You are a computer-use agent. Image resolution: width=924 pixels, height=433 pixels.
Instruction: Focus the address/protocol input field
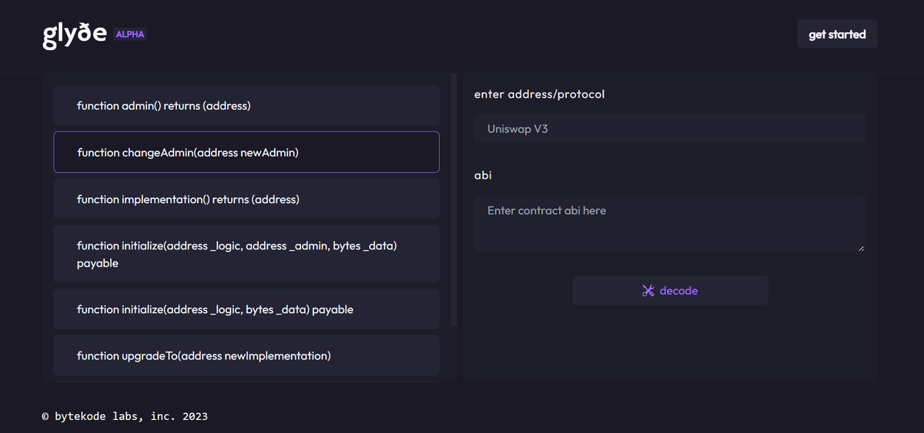(670, 128)
